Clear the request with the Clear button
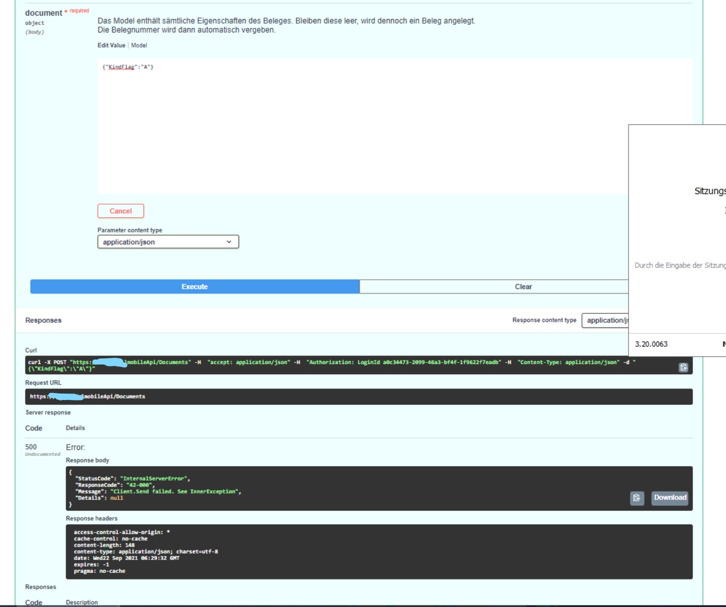This screenshot has width=726, height=607. [x=522, y=286]
